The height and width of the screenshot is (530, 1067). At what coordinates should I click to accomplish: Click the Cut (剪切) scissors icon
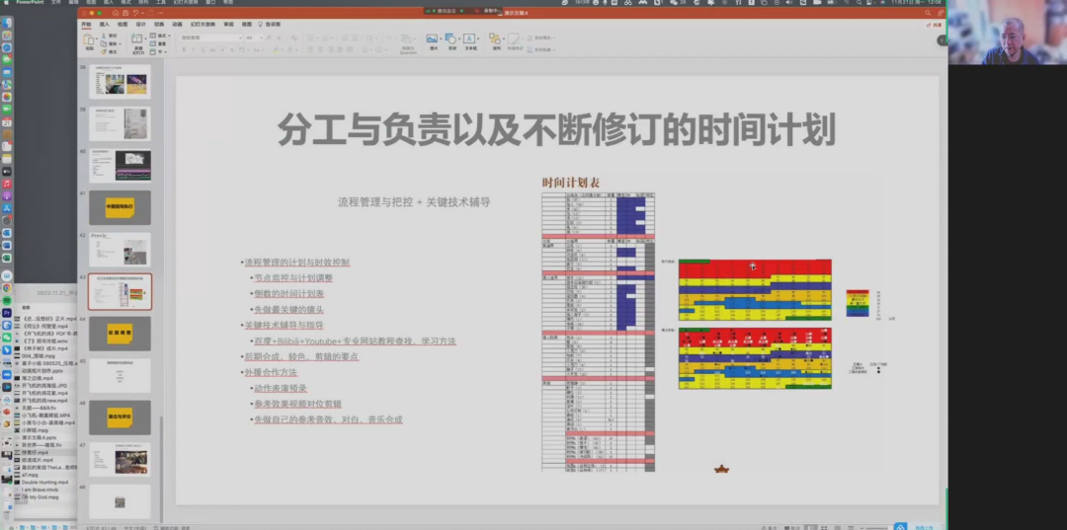105,36
